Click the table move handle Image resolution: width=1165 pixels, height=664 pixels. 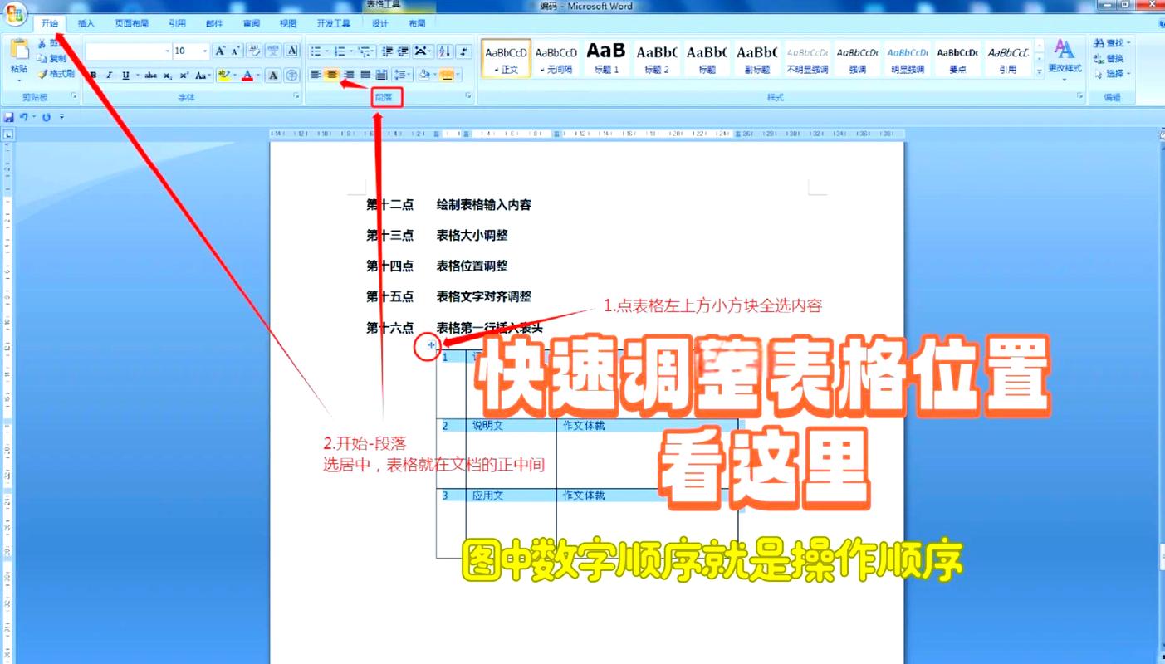[431, 344]
